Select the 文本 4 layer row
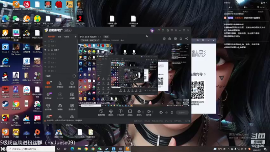 [x=60, y=50]
